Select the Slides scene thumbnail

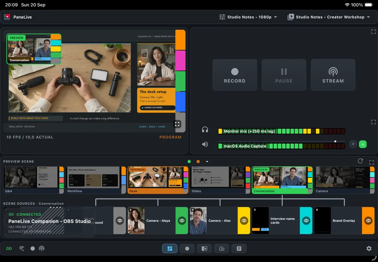pos(220,180)
